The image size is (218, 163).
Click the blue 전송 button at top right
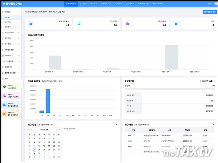(209, 12)
